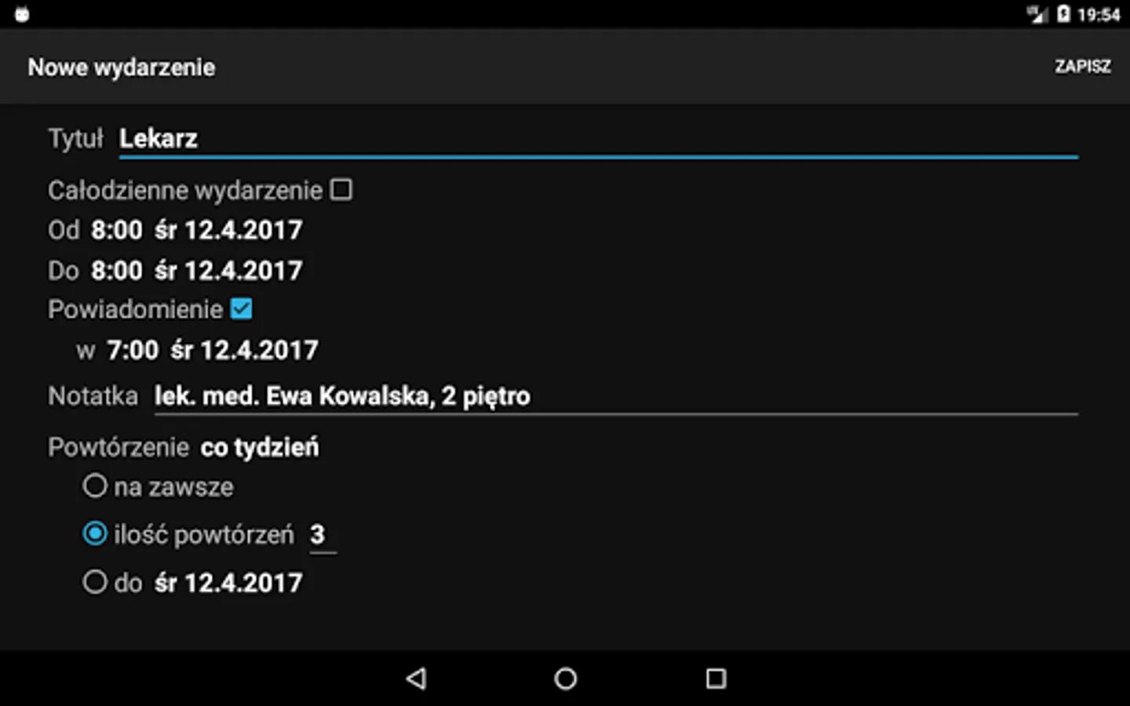
Task: Open the Od start time 8:00 picker
Action: click(117, 230)
